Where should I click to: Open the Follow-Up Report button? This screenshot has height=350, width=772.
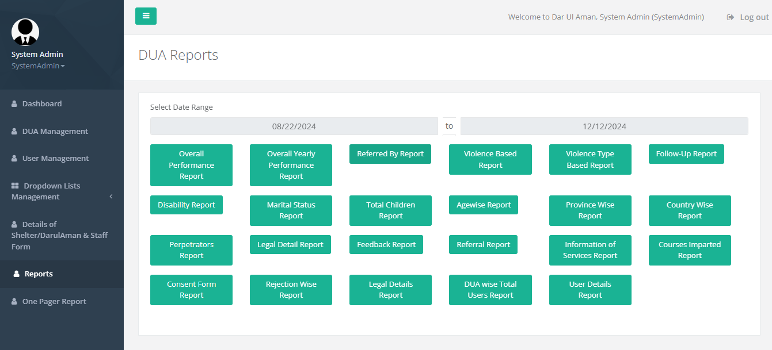point(686,154)
